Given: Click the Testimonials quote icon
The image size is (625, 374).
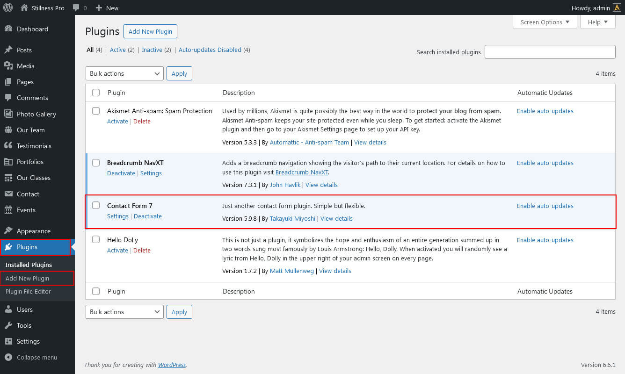Looking at the screenshot, I should (x=8, y=146).
